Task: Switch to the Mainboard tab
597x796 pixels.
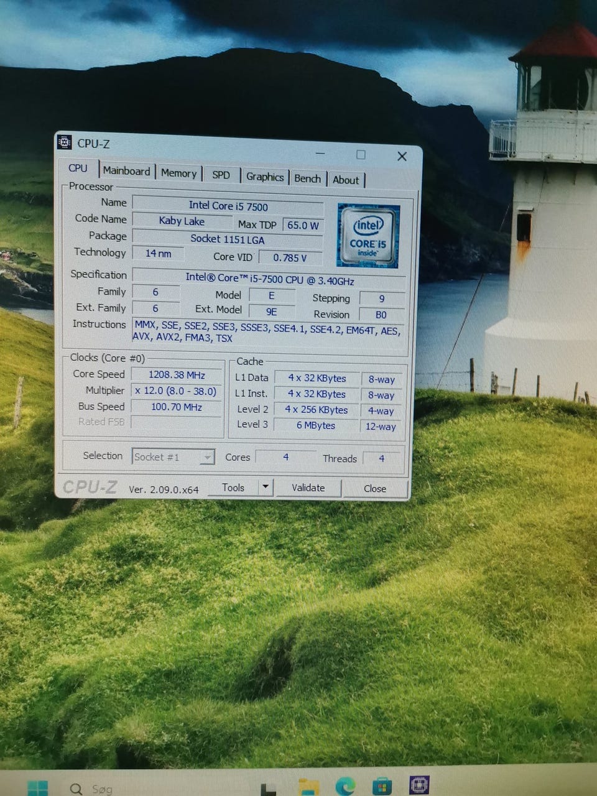Action: [x=126, y=171]
